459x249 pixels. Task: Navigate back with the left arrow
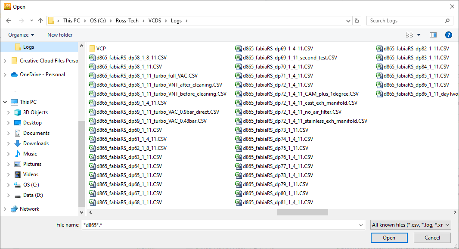[x=8, y=20]
